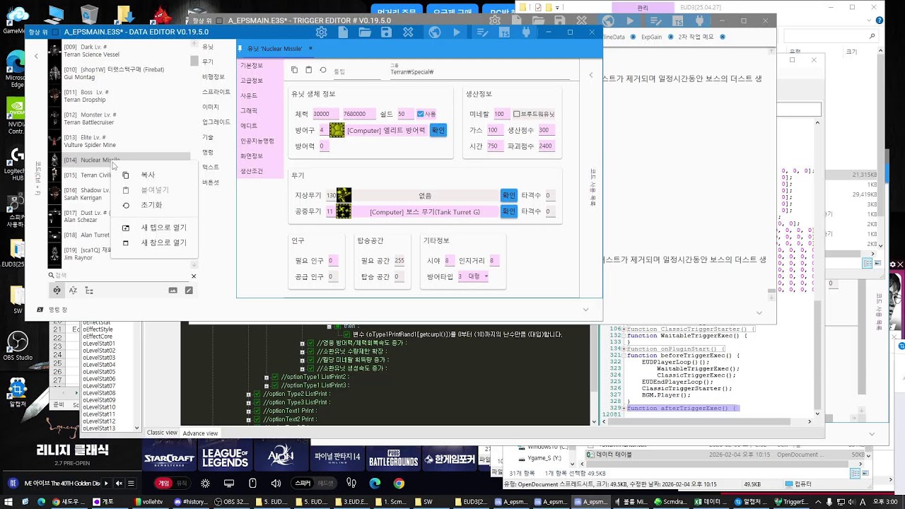Close the Nuclear Missile tab

point(310,49)
